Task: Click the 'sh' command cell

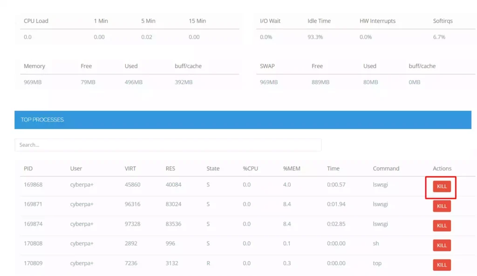Action: [x=376, y=243]
